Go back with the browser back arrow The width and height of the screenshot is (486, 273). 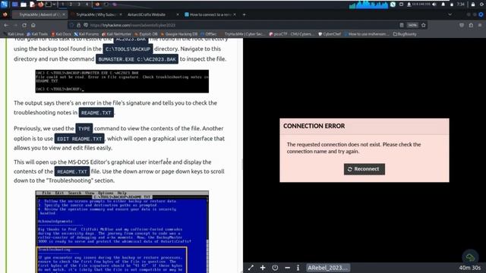(x=7, y=25)
